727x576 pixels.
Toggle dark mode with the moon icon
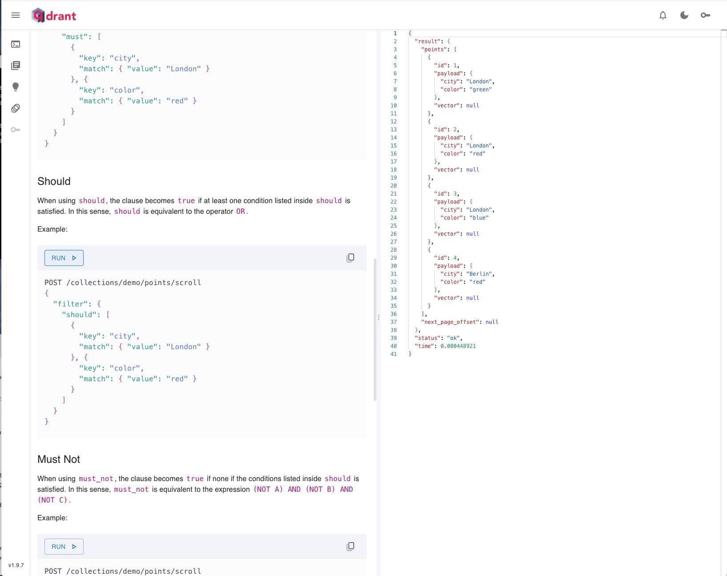pos(684,15)
